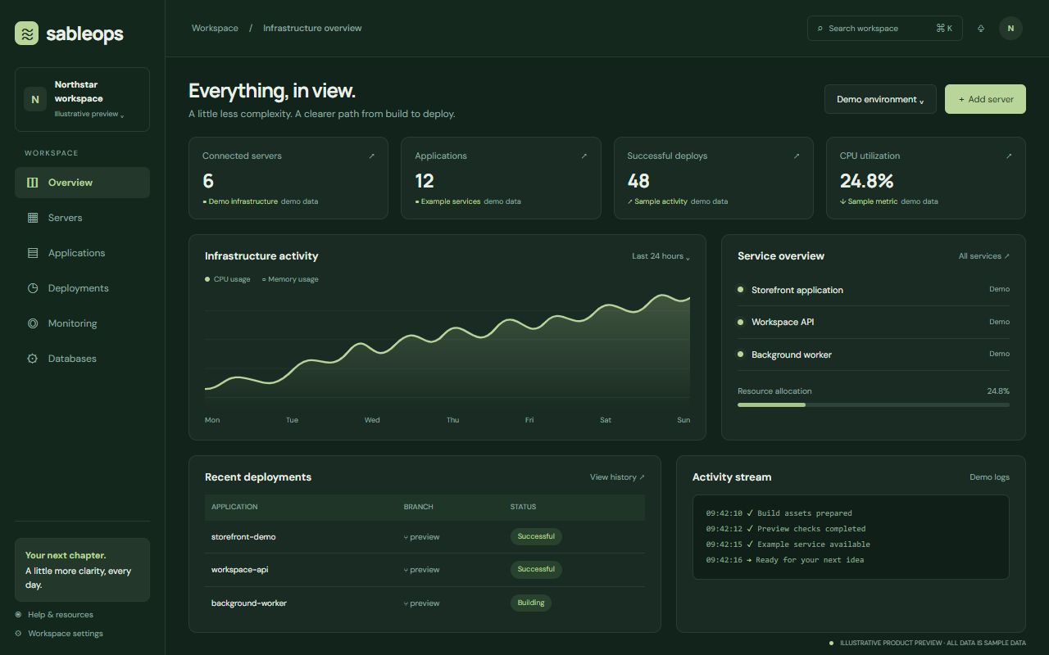The height and width of the screenshot is (655, 1049).
Task: Open background-worker branch preview selector
Action: click(421, 603)
